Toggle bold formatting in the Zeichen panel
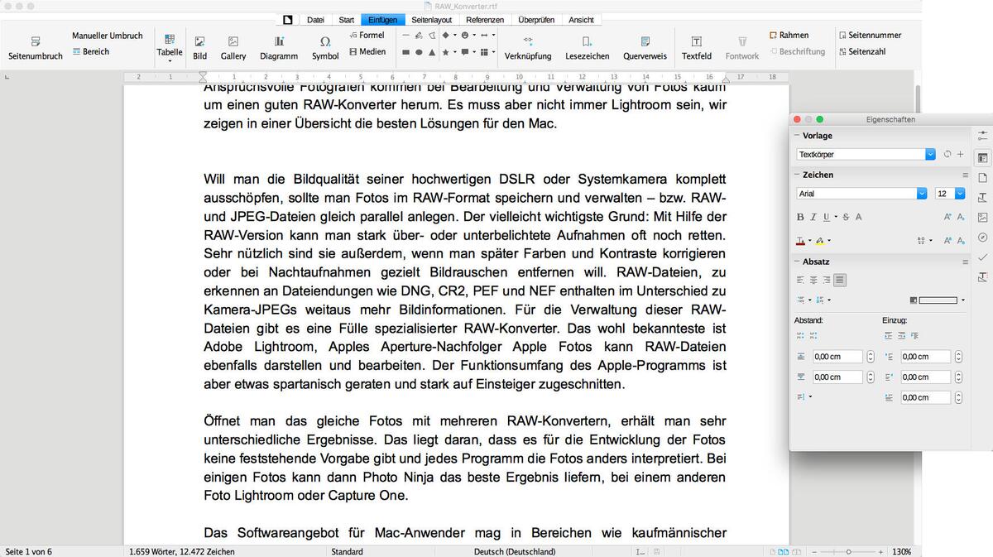 point(799,216)
